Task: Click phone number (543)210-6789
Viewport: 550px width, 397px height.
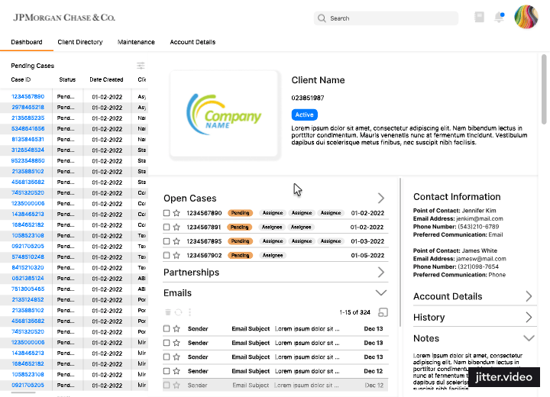Action: point(478,227)
